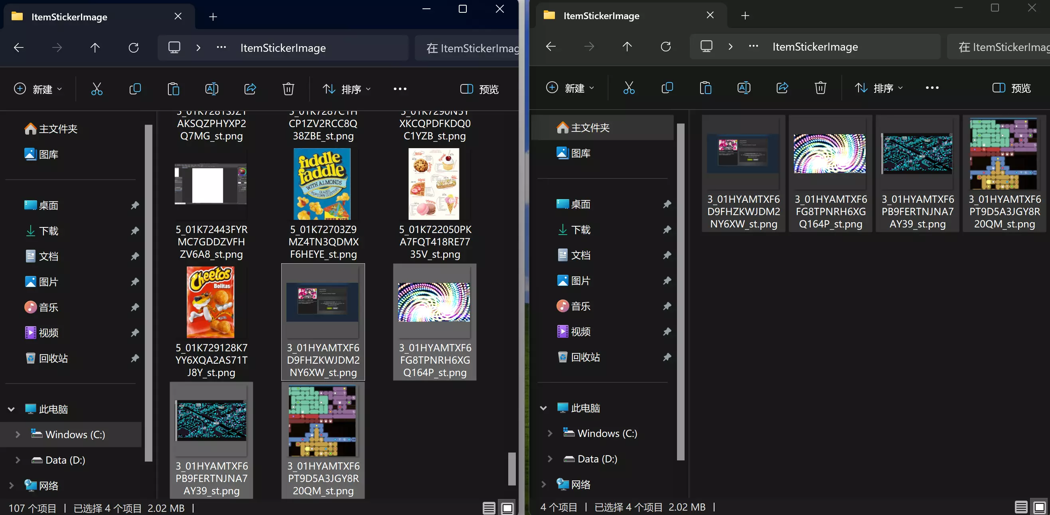The height and width of the screenshot is (515, 1050).
Task: Switch to details list view in right window
Action: click(1021, 507)
